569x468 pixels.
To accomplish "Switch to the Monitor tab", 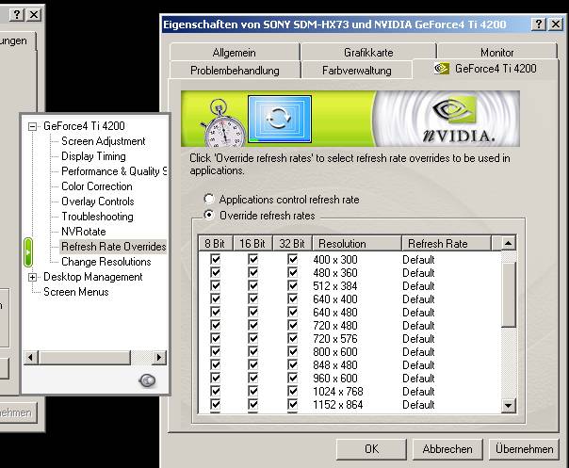I will (x=497, y=52).
